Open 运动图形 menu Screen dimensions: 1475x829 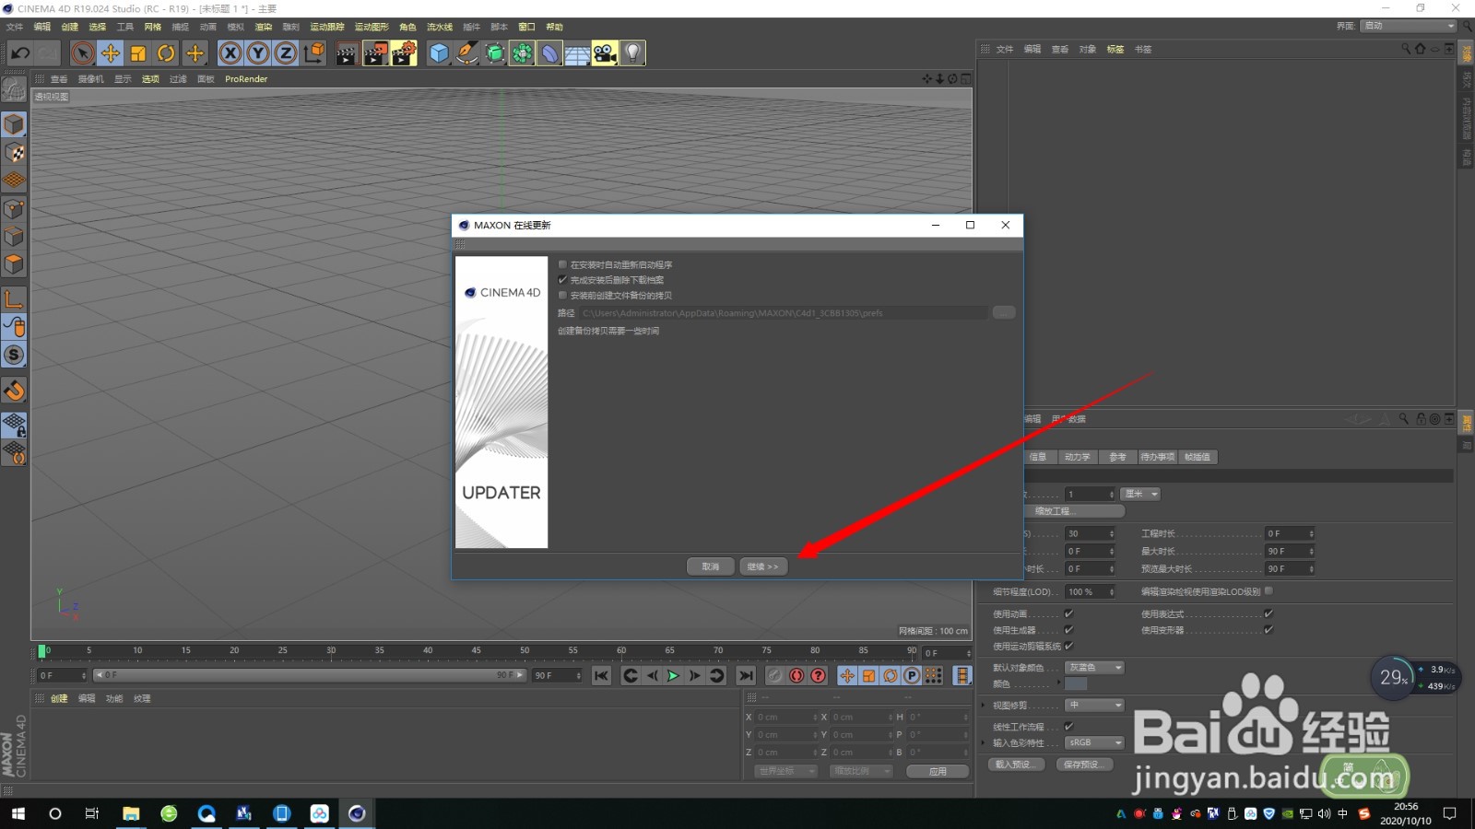(x=372, y=27)
